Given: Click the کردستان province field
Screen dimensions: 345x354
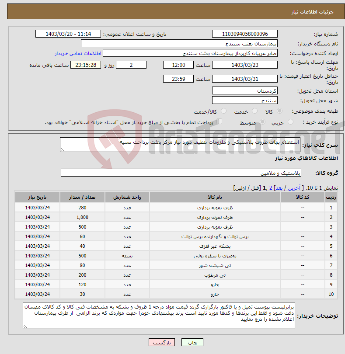Looking at the screenshot, I should click(x=245, y=91).
